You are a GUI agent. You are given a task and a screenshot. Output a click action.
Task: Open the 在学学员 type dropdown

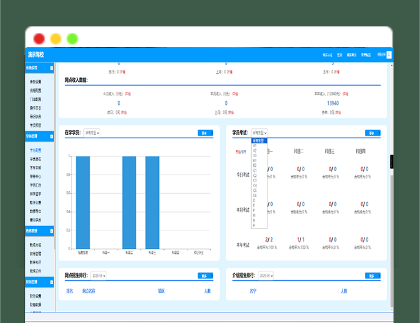(x=92, y=133)
